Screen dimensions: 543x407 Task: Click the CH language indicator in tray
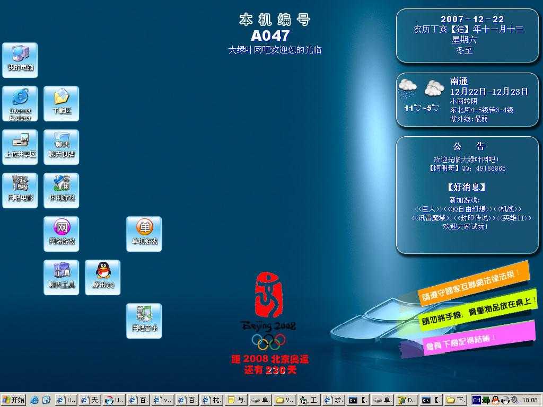[477, 401]
